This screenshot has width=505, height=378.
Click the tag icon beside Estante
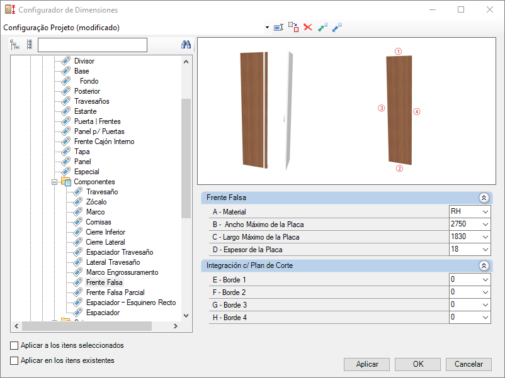coord(65,111)
